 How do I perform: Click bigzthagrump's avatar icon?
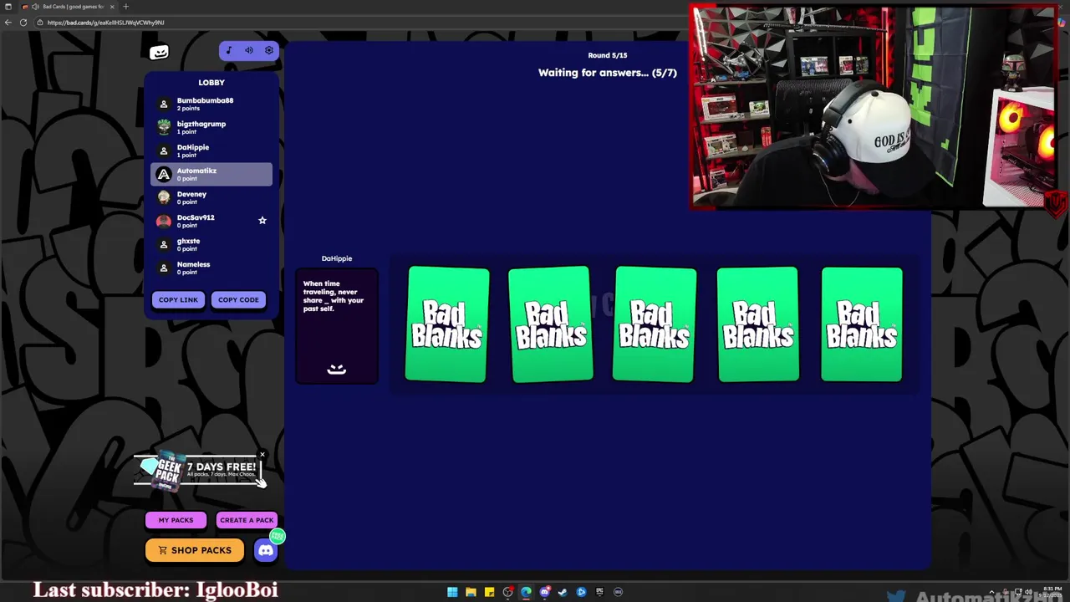(164, 127)
